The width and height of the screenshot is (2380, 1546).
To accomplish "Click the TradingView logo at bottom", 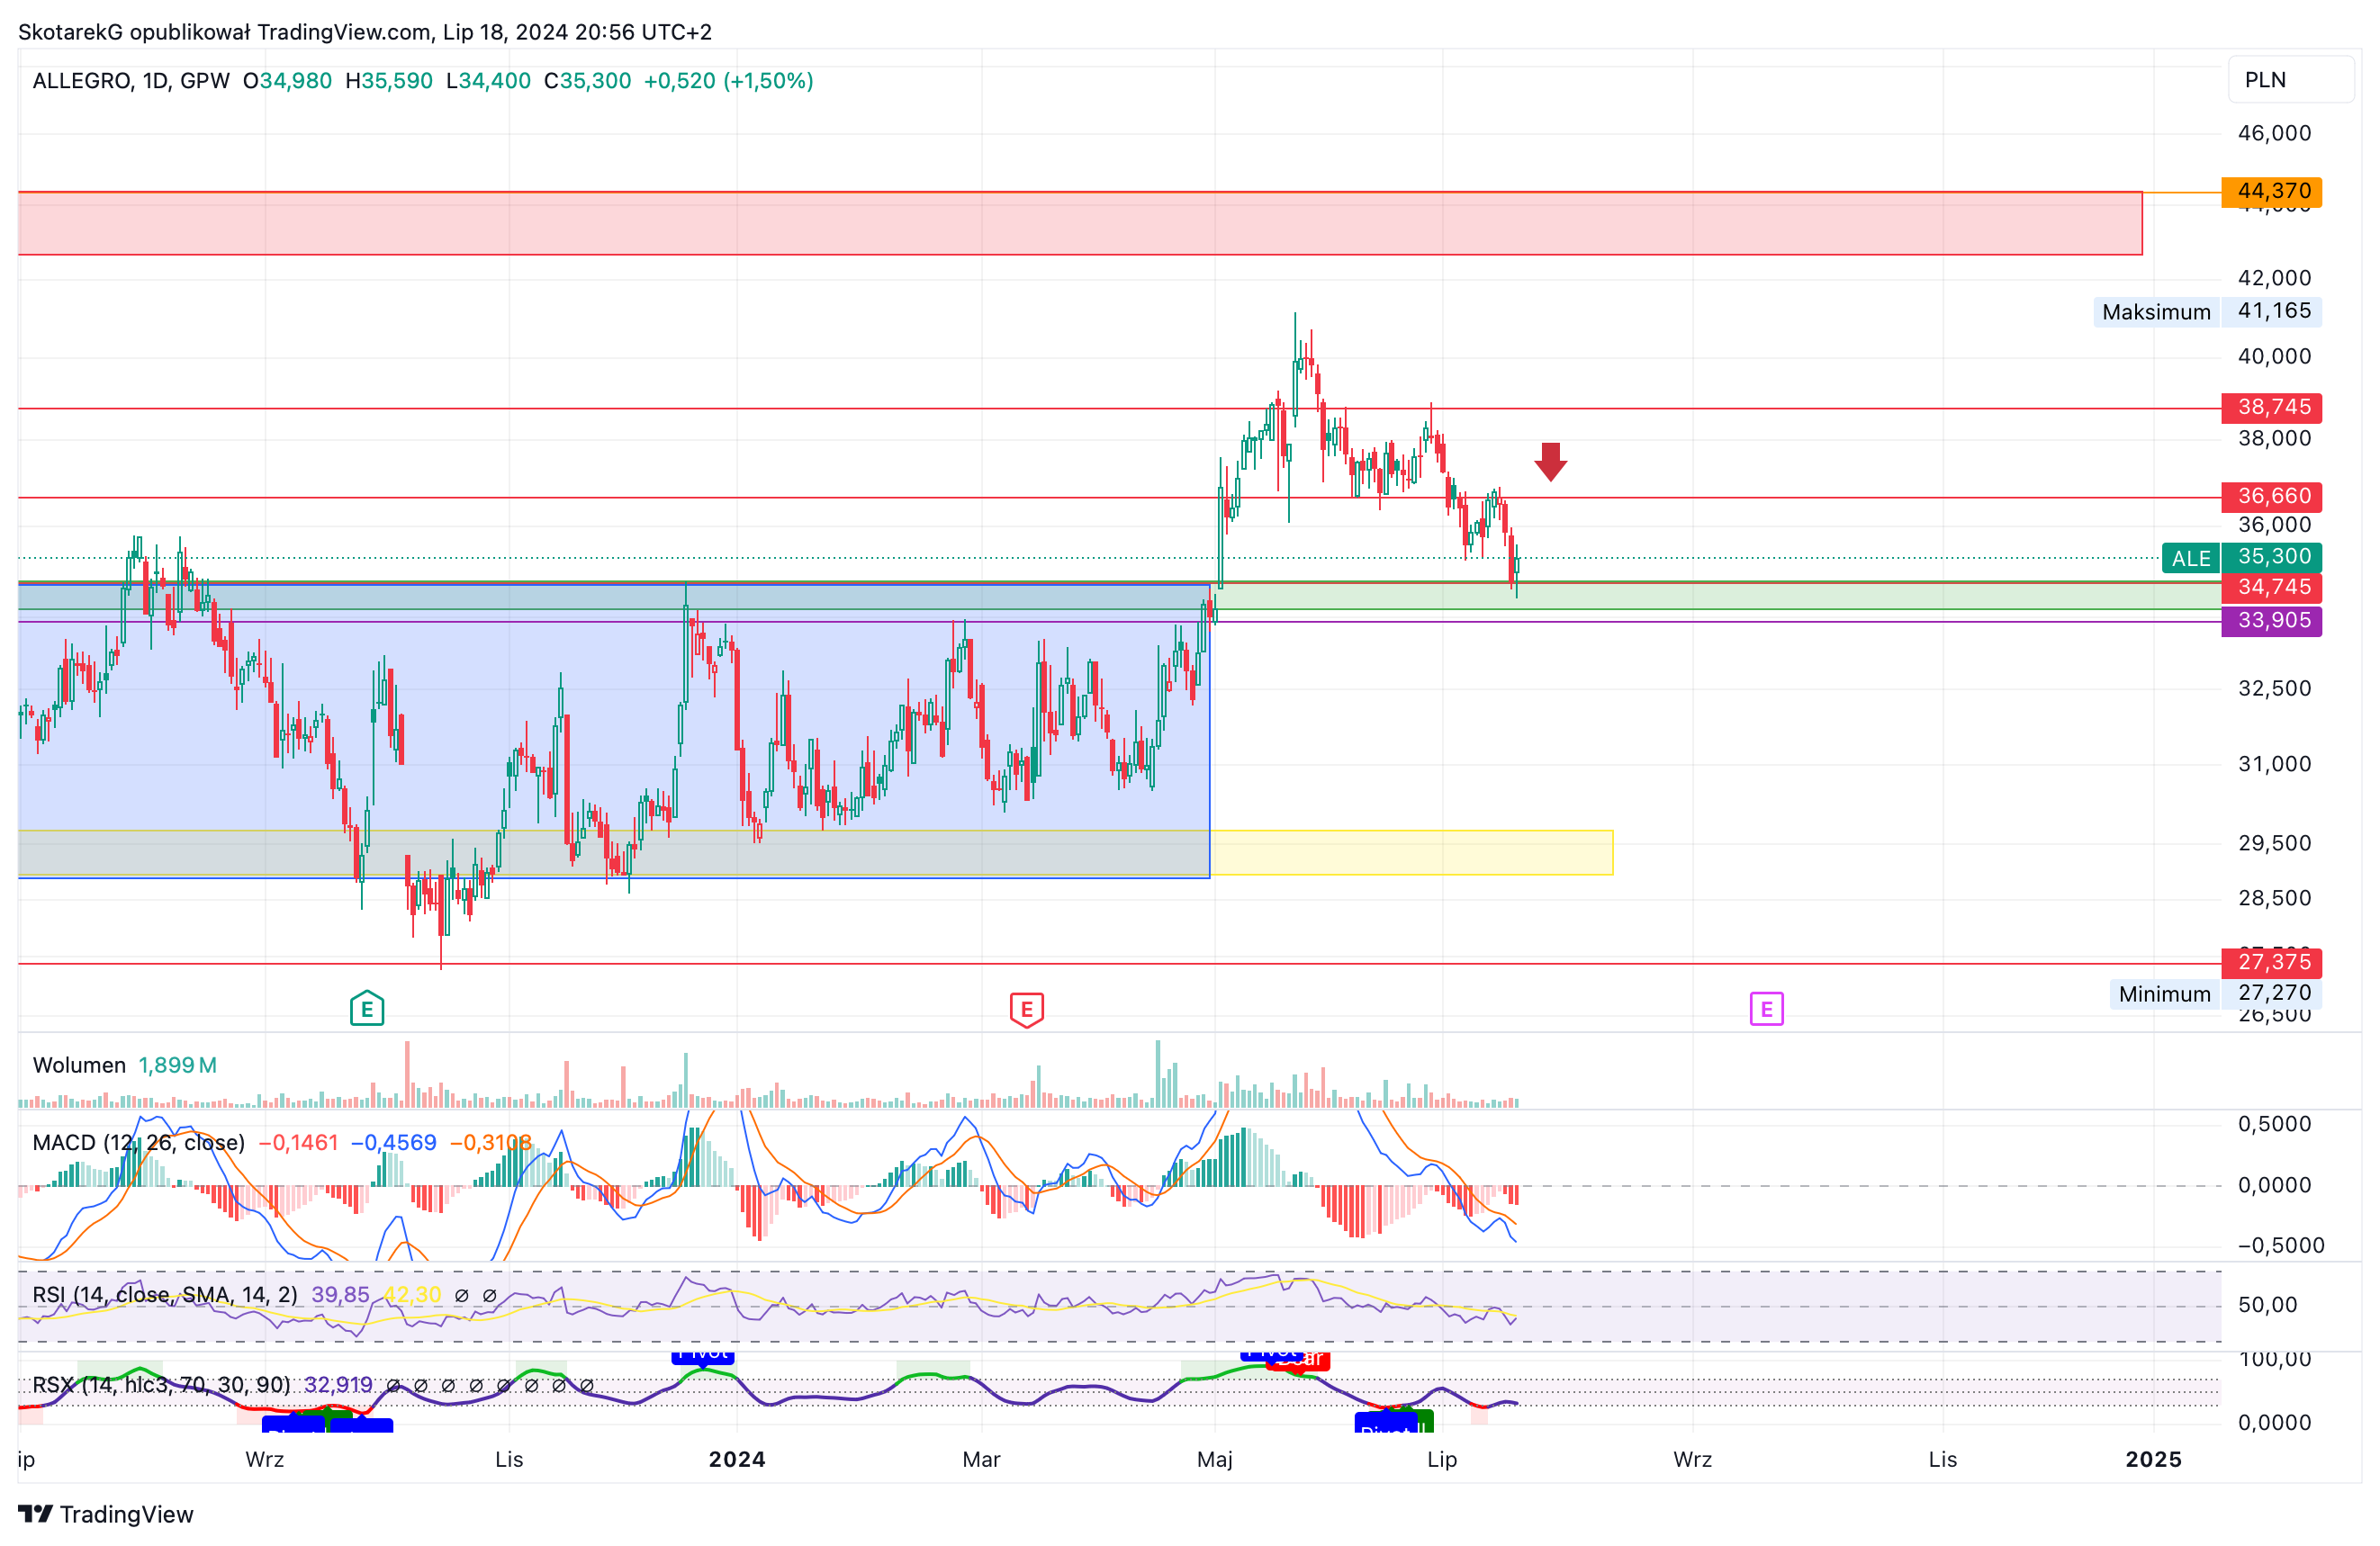I will pos(106,1514).
